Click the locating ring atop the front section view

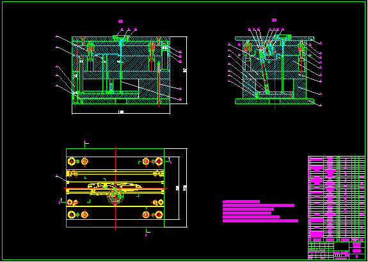pyautogui.click(x=121, y=37)
